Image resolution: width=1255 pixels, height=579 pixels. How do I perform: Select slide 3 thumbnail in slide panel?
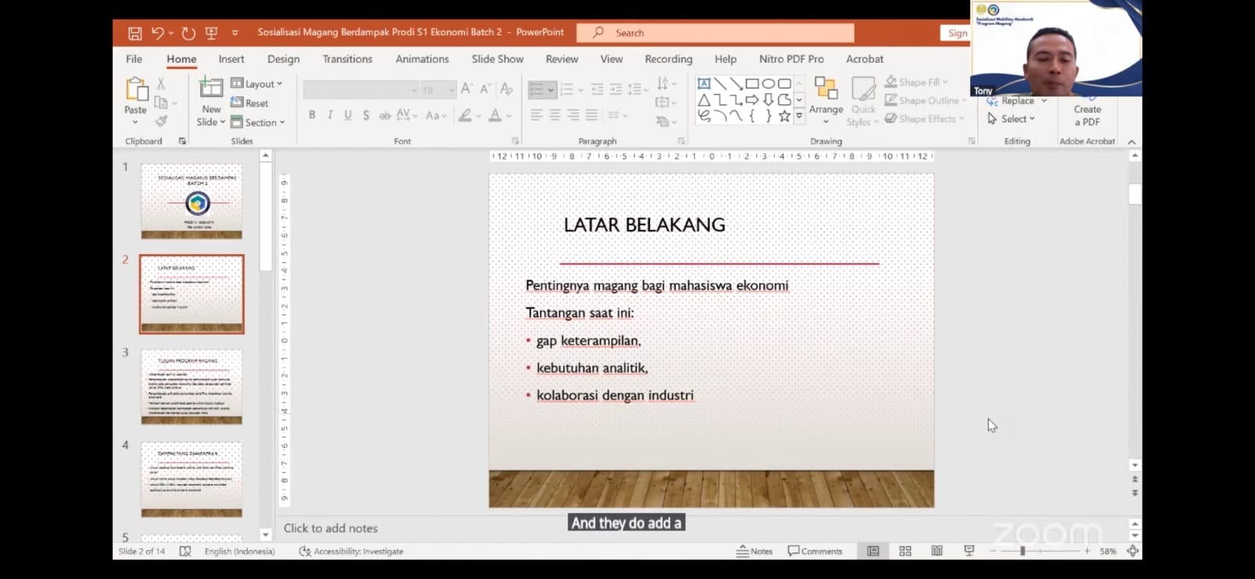191,387
